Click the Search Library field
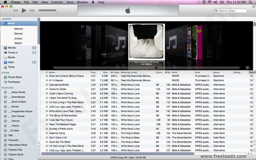Viewport: 256px width, 160px height. pyautogui.click(x=230, y=11)
